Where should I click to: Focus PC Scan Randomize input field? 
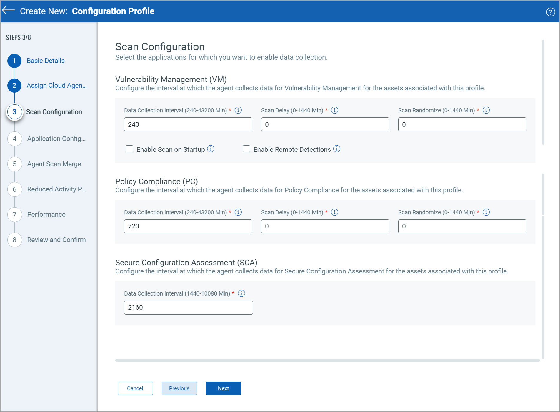pos(462,226)
